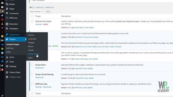Viewport: 173px width, 97px height.
Task: Tick the WPForms Lite checkbox
Action: tap(32, 84)
